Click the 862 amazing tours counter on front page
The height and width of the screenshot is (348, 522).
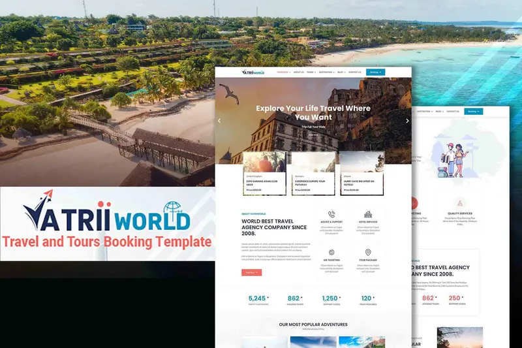tap(295, 300)
